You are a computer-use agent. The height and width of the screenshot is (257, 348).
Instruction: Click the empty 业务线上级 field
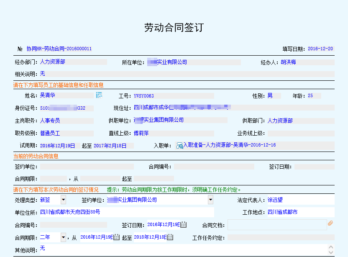(301, 133)
